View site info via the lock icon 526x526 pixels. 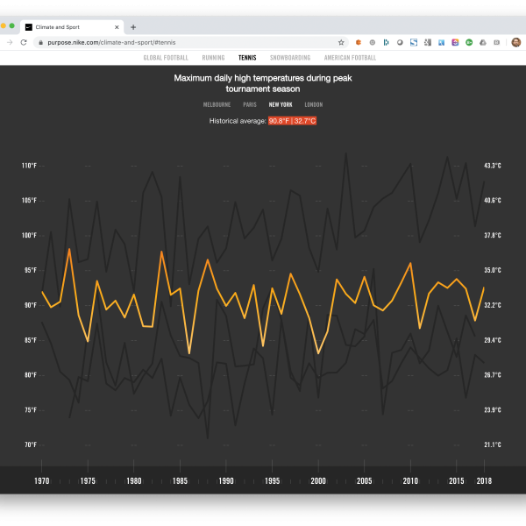[39, 42]
